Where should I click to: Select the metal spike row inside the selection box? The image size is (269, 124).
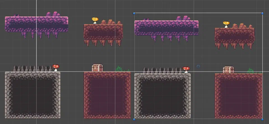pos(163,70)
